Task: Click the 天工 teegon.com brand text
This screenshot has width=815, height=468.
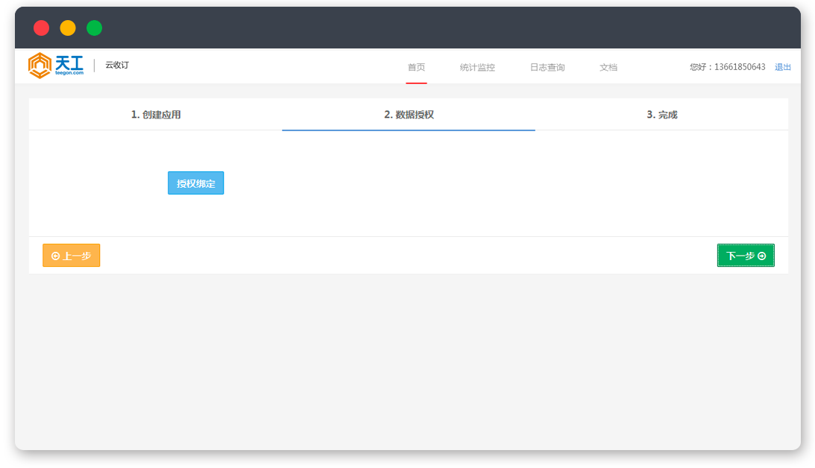Action: [69, 66]
